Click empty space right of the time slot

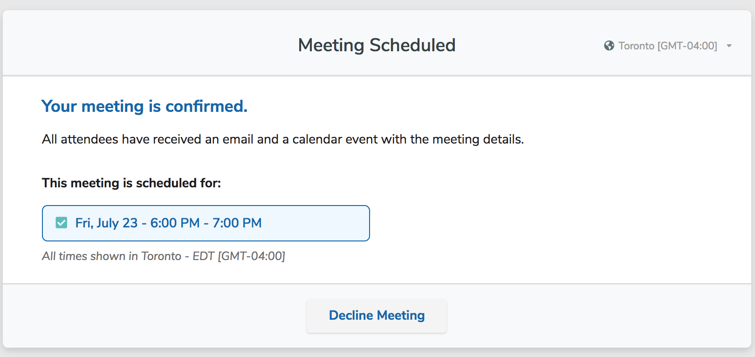536,223
